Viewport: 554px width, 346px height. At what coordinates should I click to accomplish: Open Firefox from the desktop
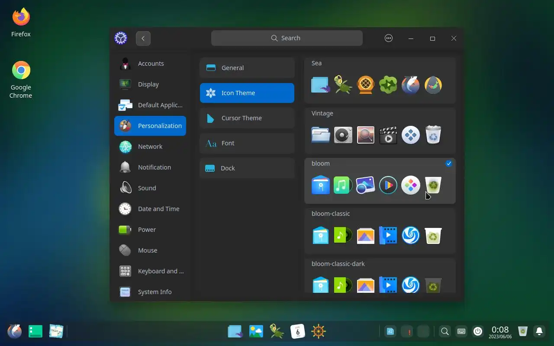tap(21, 22)
